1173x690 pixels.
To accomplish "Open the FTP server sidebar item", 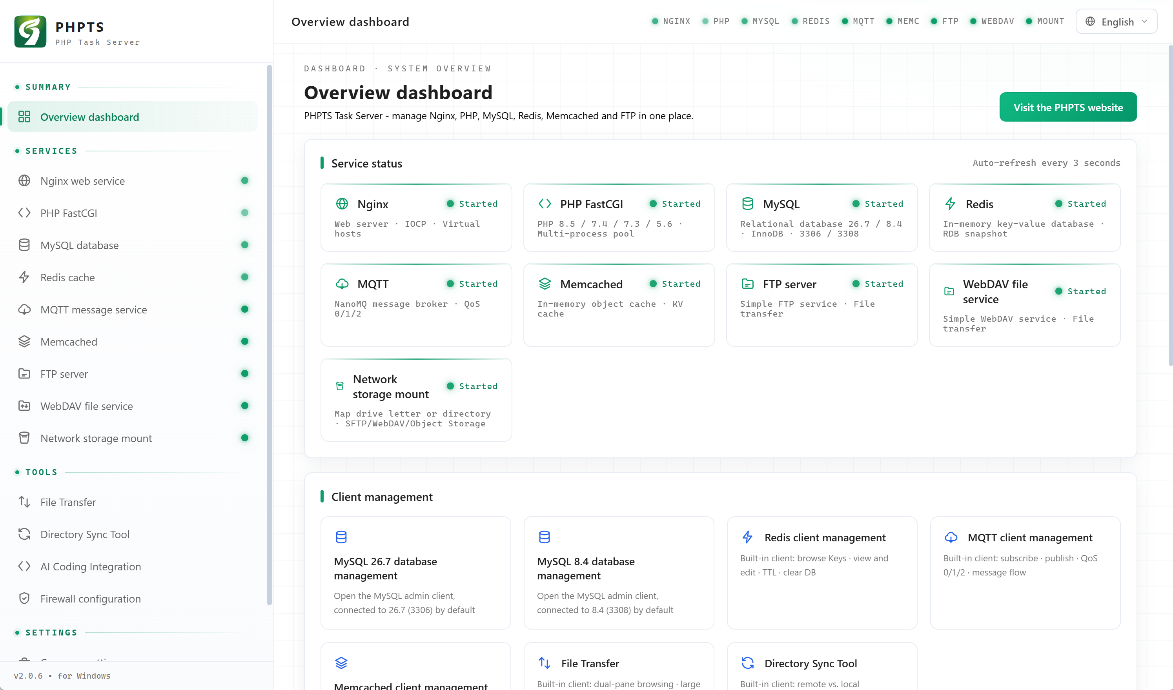I will (133, 373).
